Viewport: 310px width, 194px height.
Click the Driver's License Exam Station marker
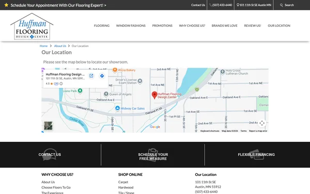coord(140,81)
